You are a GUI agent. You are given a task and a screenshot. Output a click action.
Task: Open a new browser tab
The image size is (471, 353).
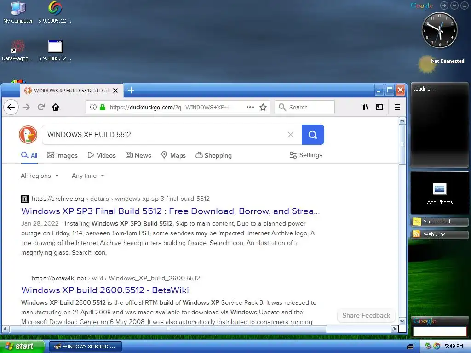pyautogui.click(x=131, y=90)
